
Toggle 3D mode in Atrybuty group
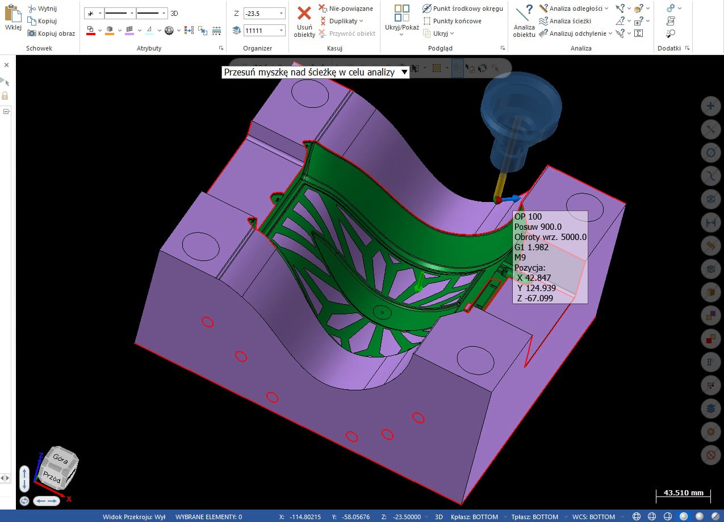(174, 13)
